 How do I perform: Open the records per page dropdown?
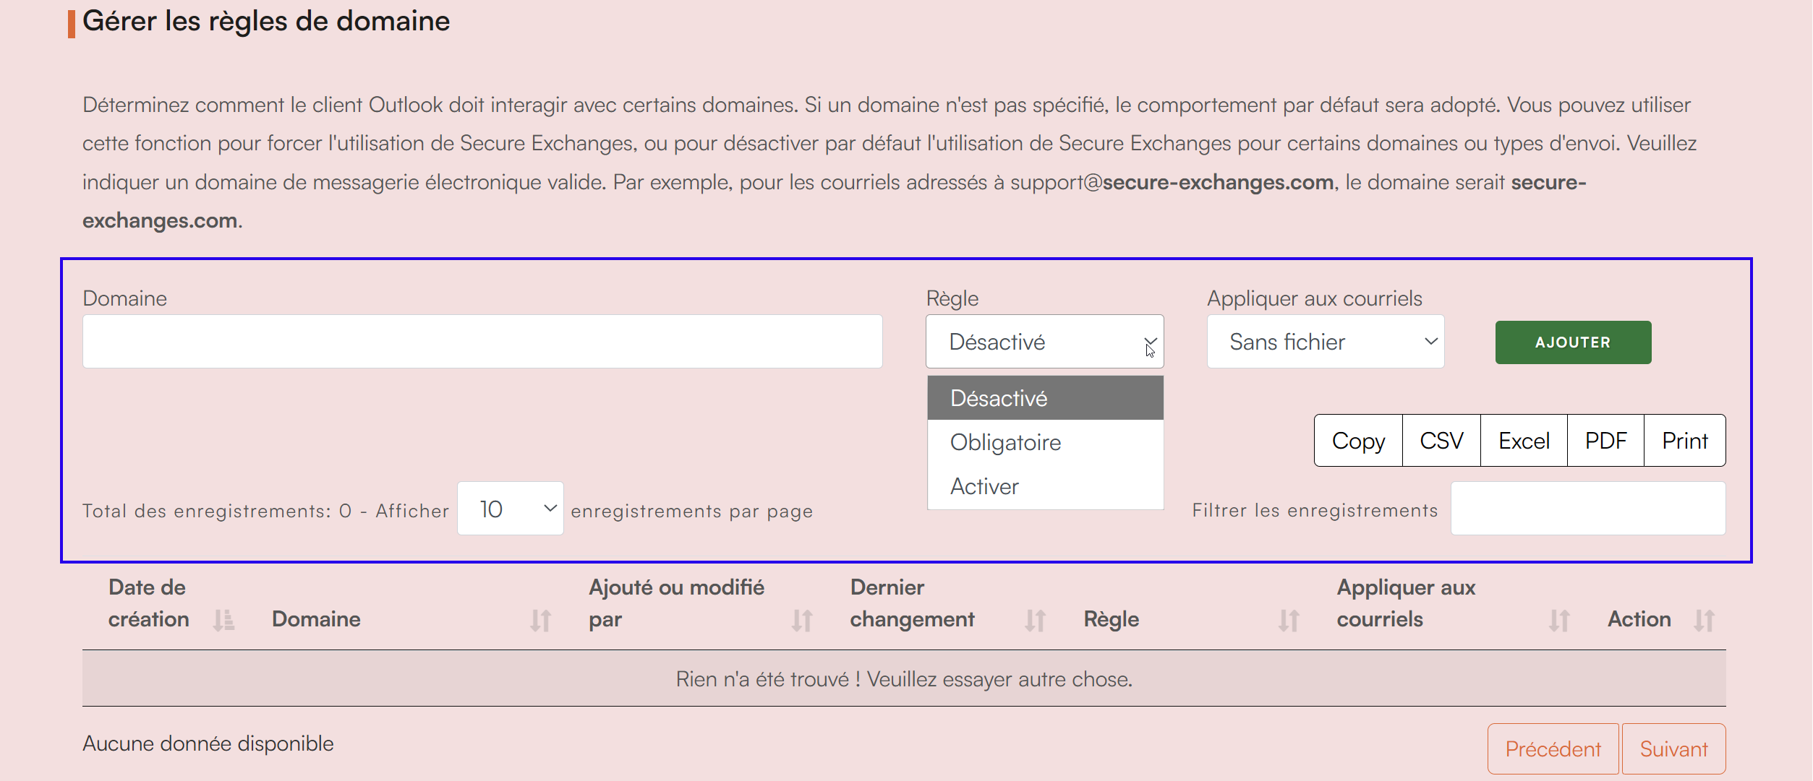click(510, 509)
